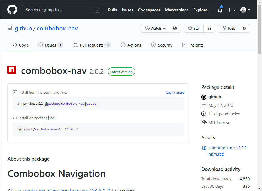Click the code brackets icon near package.json instructions
The height and width of the screenshot is (191, 262).
click(15, 118)
